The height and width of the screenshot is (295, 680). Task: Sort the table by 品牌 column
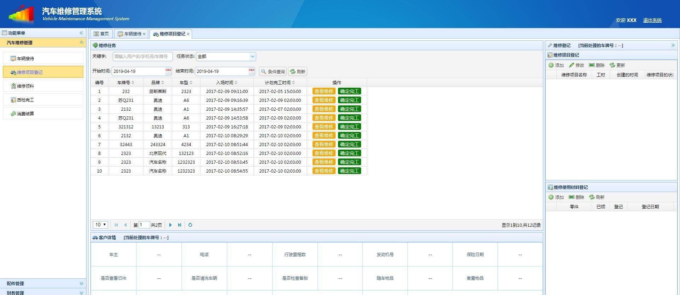click(158, 82)
